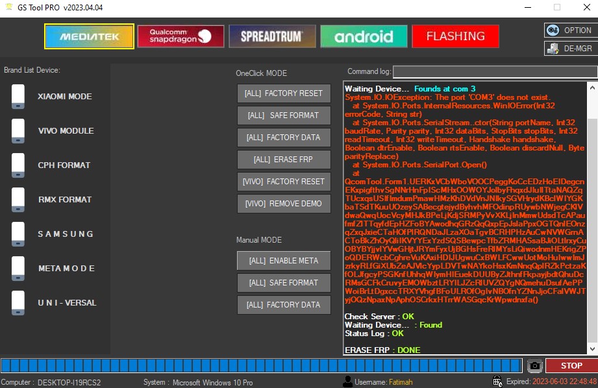Image resolution: width=598 pixels, height=388 pixels.
Task: Click the ERASE FRP : DONE log line
Action: coord(382,350)
